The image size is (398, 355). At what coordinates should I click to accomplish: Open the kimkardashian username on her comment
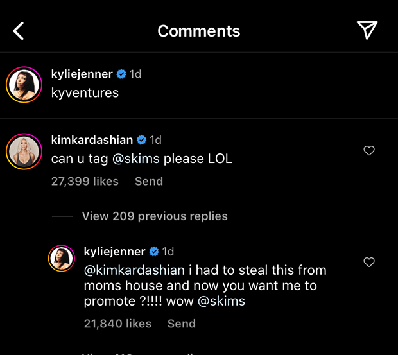(x=92, y=139)
